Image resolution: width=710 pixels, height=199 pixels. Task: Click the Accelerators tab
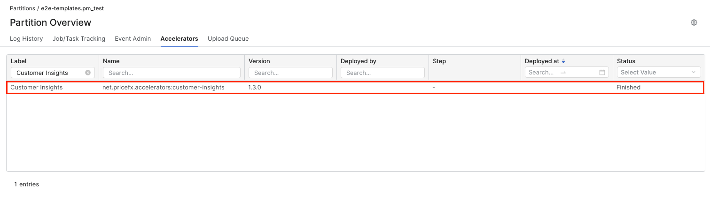179,39
